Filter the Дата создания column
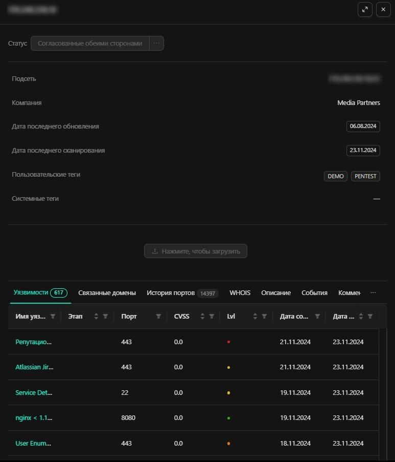 pos(317,317)
